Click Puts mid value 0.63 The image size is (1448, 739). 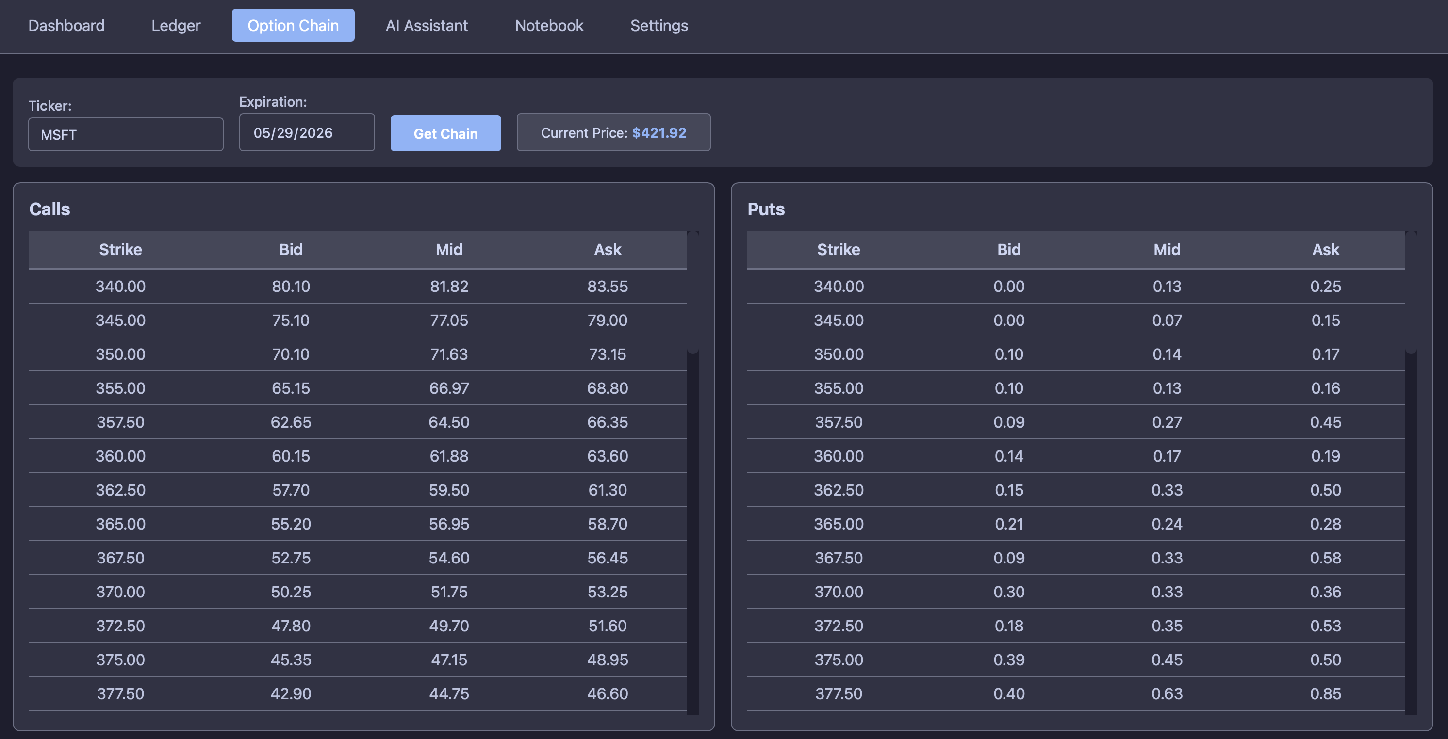point(1167,694)
